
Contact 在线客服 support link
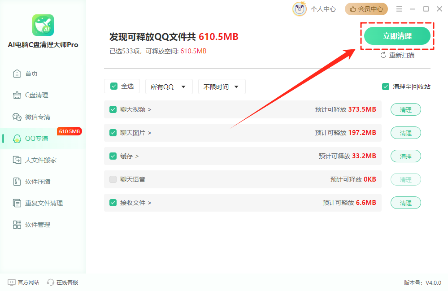click(63, 282)
